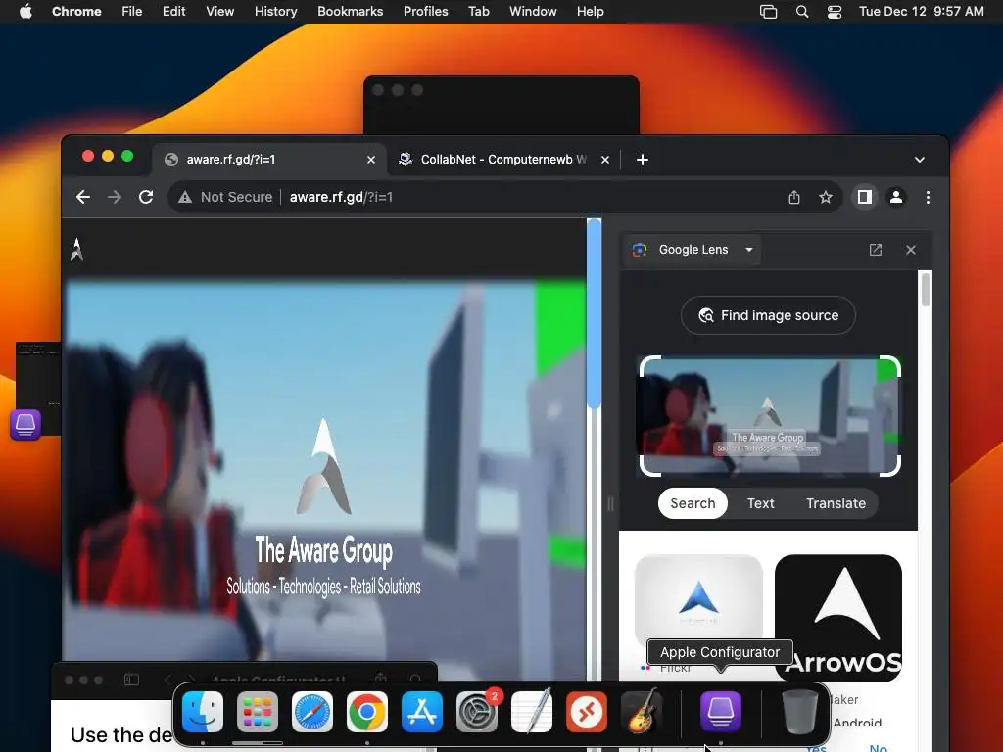
Task: Switch to the CollabNet tab
Action: (x=502, y=160)
